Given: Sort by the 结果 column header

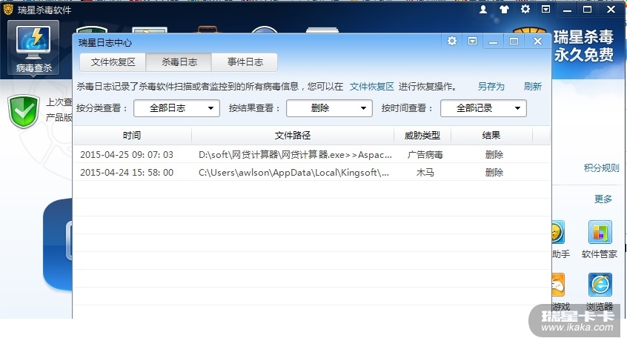Looking at the screenshot, I should (x=491, y=135).
